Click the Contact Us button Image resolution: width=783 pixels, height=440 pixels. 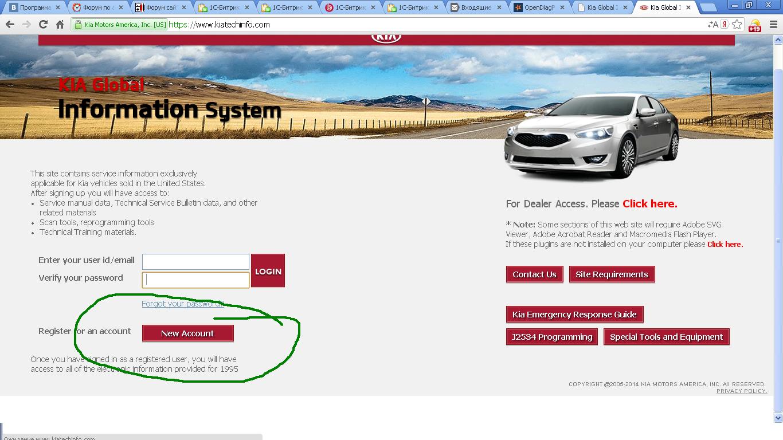pyautogui.click(x=534, y=274)
